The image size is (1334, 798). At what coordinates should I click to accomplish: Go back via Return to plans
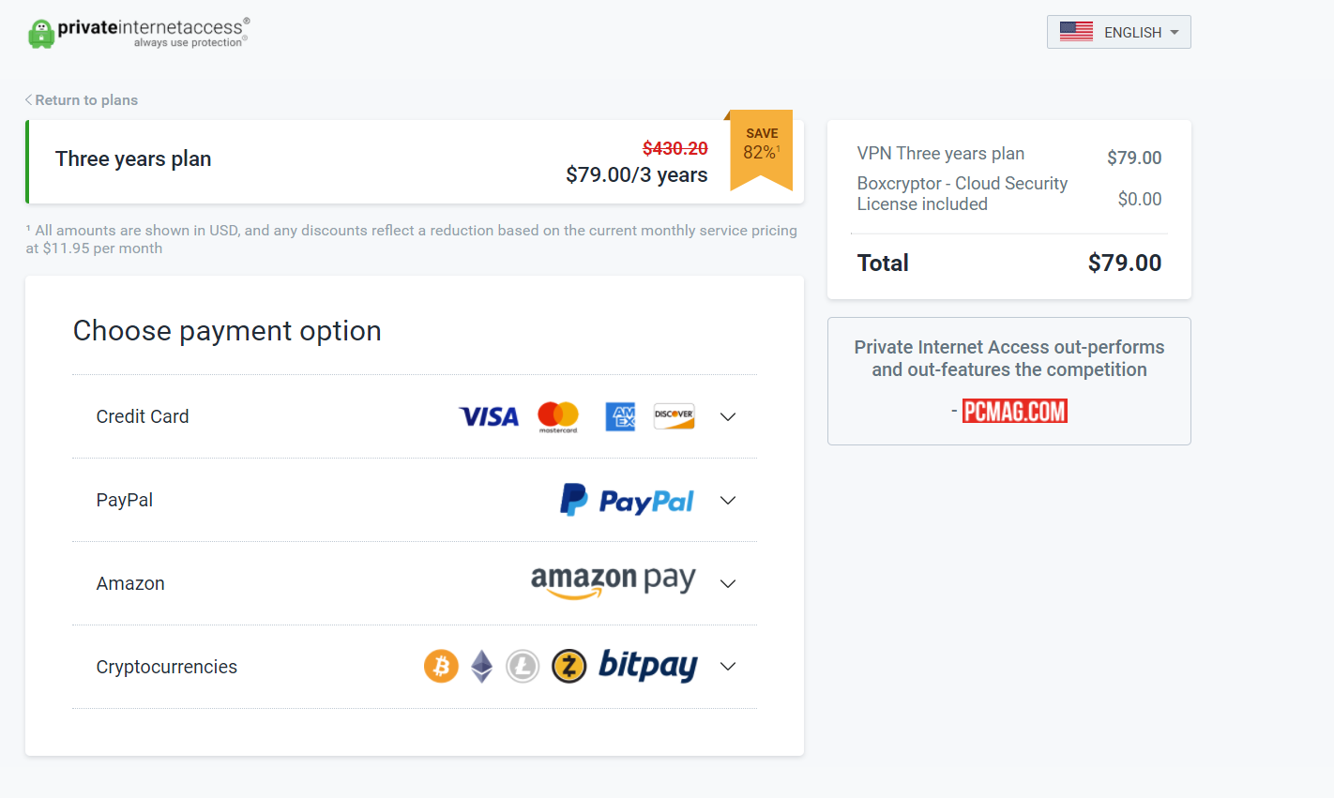pos(82,100)
